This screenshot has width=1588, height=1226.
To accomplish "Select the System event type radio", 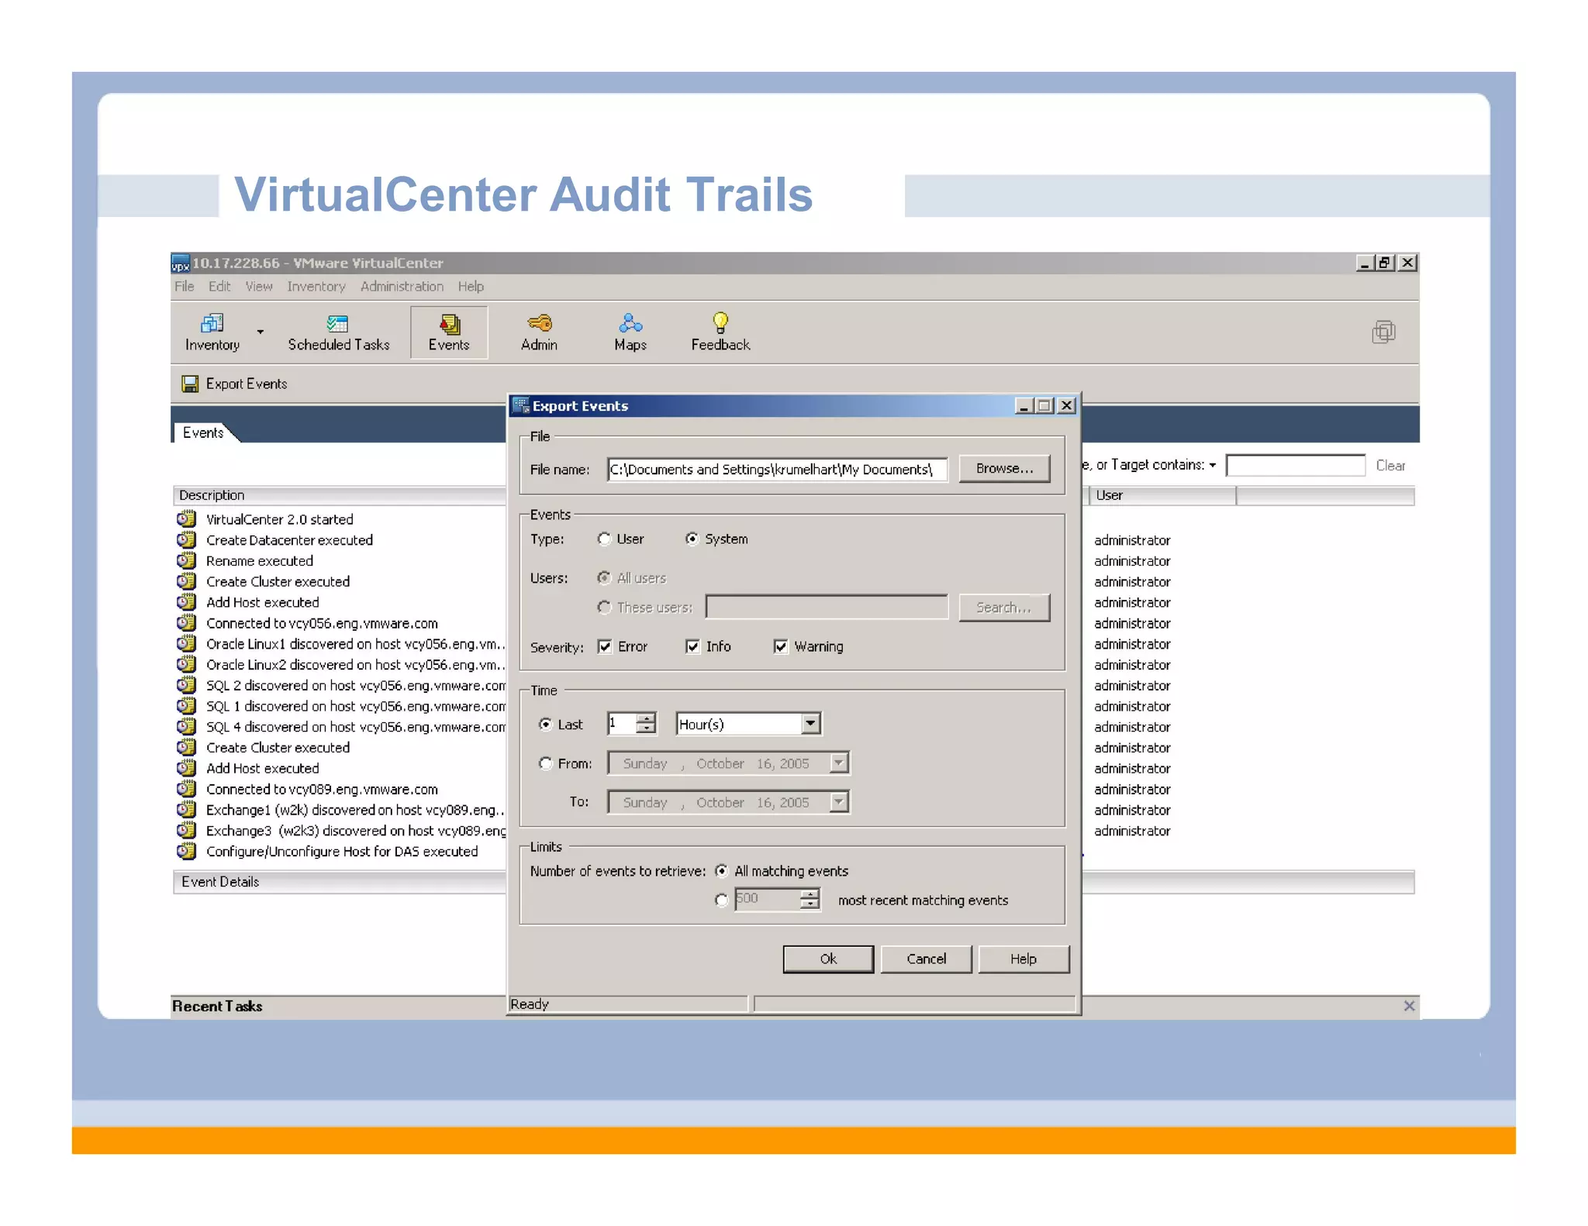I will click(692, 539).
